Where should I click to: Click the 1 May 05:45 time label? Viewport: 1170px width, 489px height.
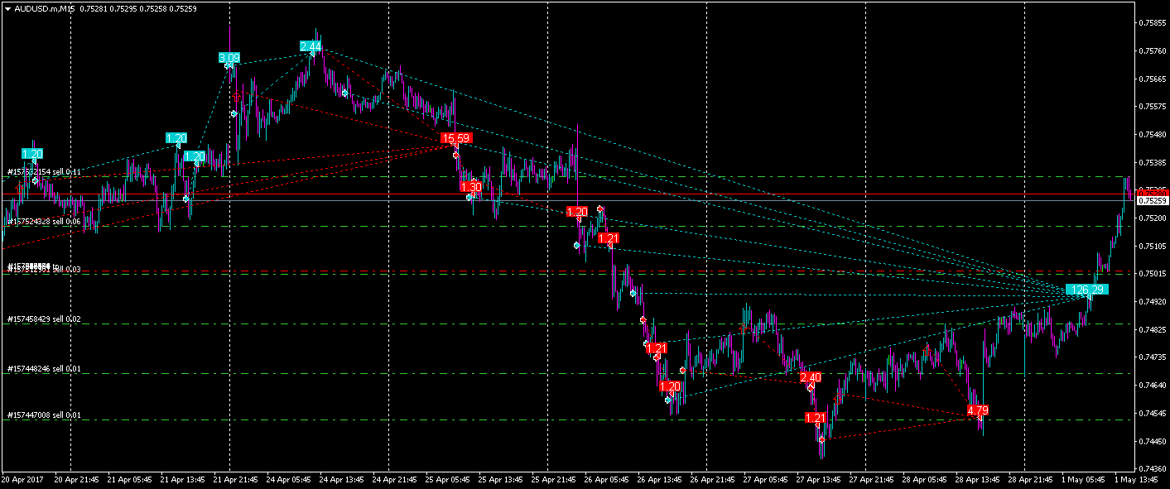[x=1083, y=480]
